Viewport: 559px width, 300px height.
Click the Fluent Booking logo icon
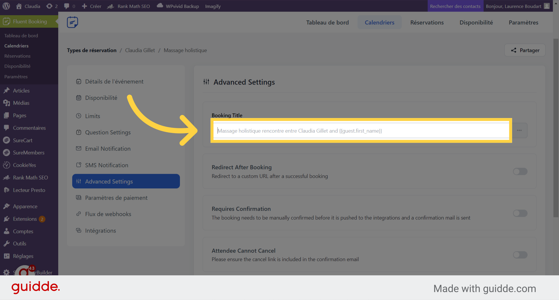click(72, 22)
